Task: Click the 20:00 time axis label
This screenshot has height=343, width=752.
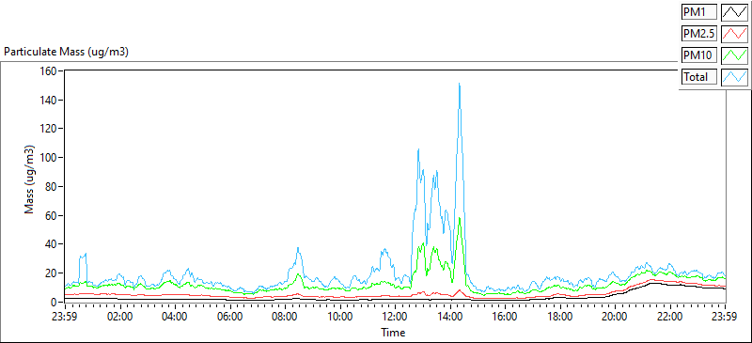Action: 616,317
